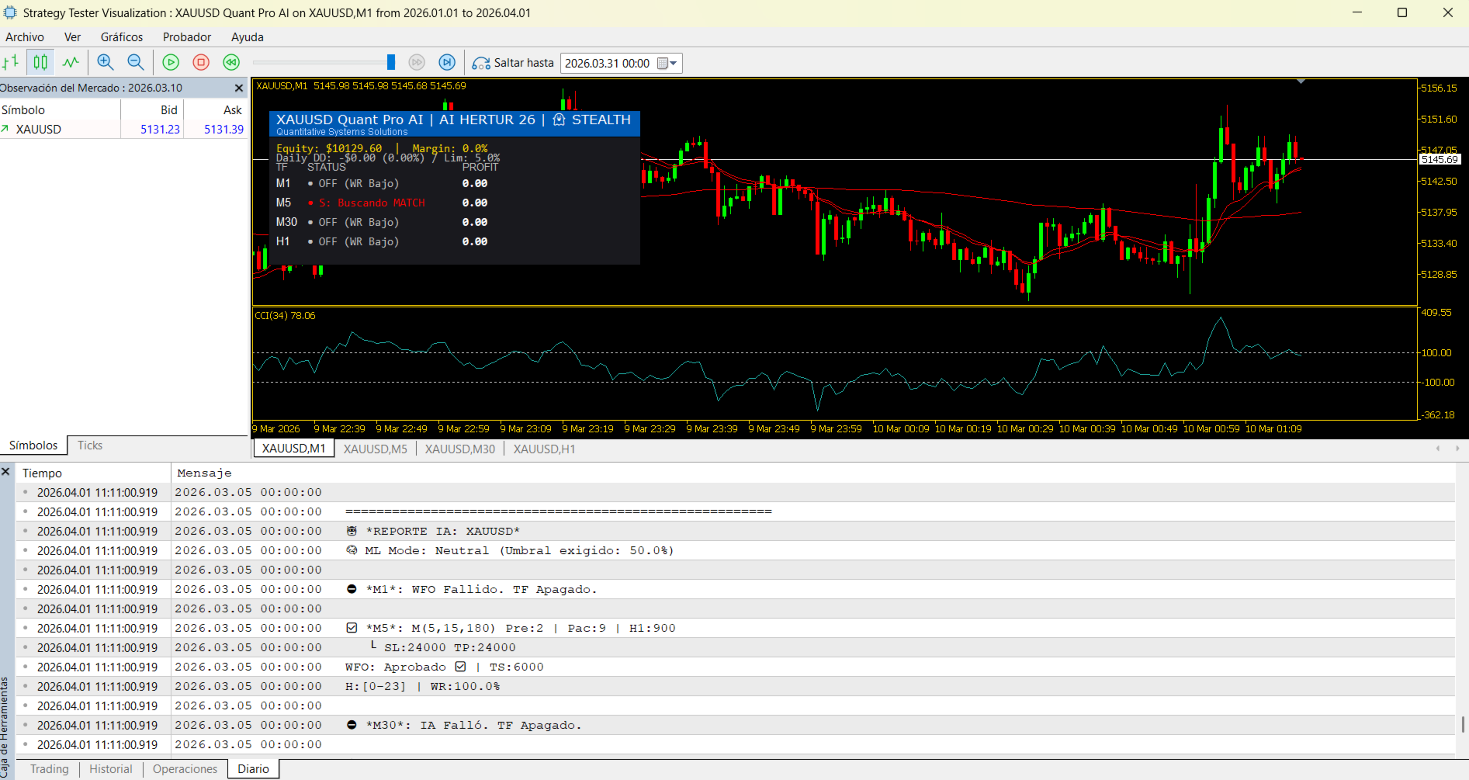Viewport: 1469px width, 780px height.
Task: Zoom out of the chart
Action: coord(136,63)
